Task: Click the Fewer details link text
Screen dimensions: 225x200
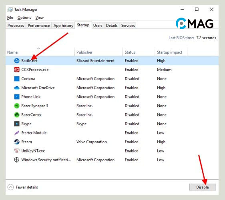Action: click(x=27, y=187)
